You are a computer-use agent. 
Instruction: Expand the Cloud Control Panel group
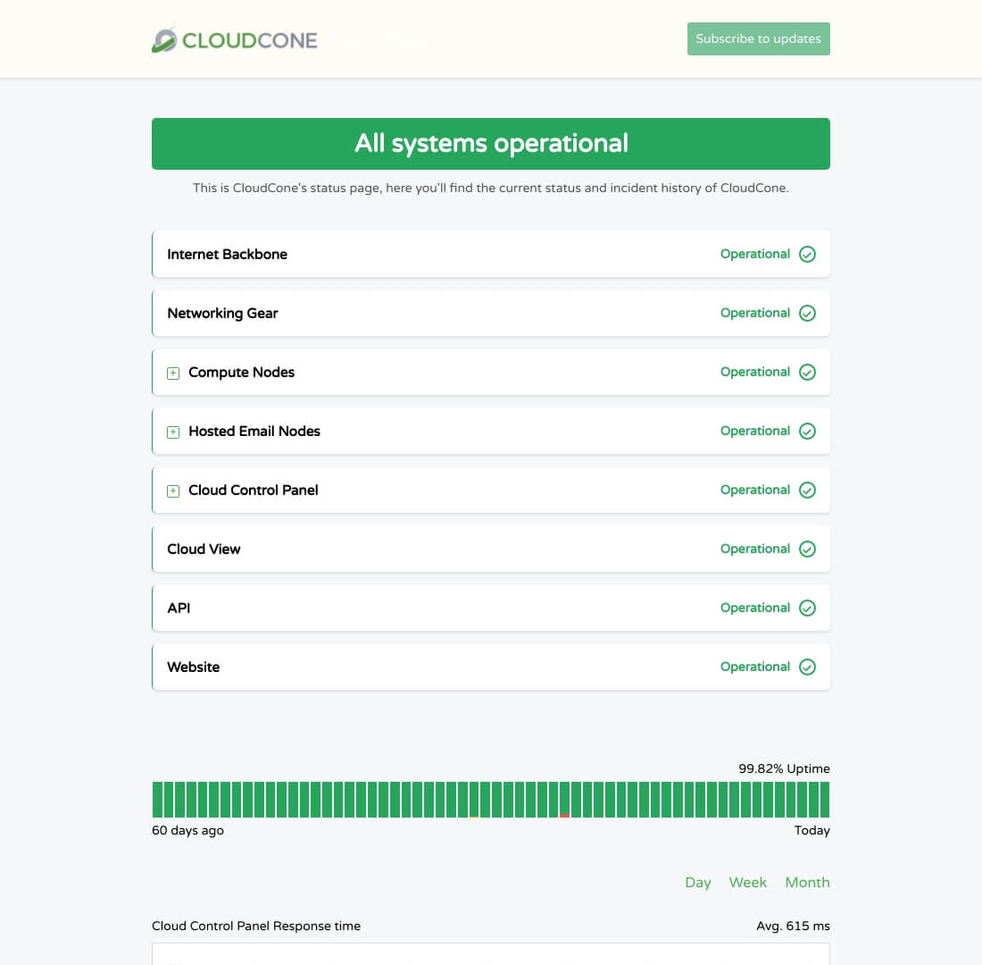click(x=173, y=491)
